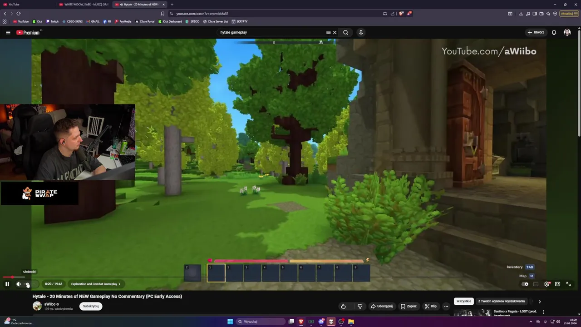This screenshot has width=581, height=327.
Task: Click the Zapisz save button
Action: [409, 306]
